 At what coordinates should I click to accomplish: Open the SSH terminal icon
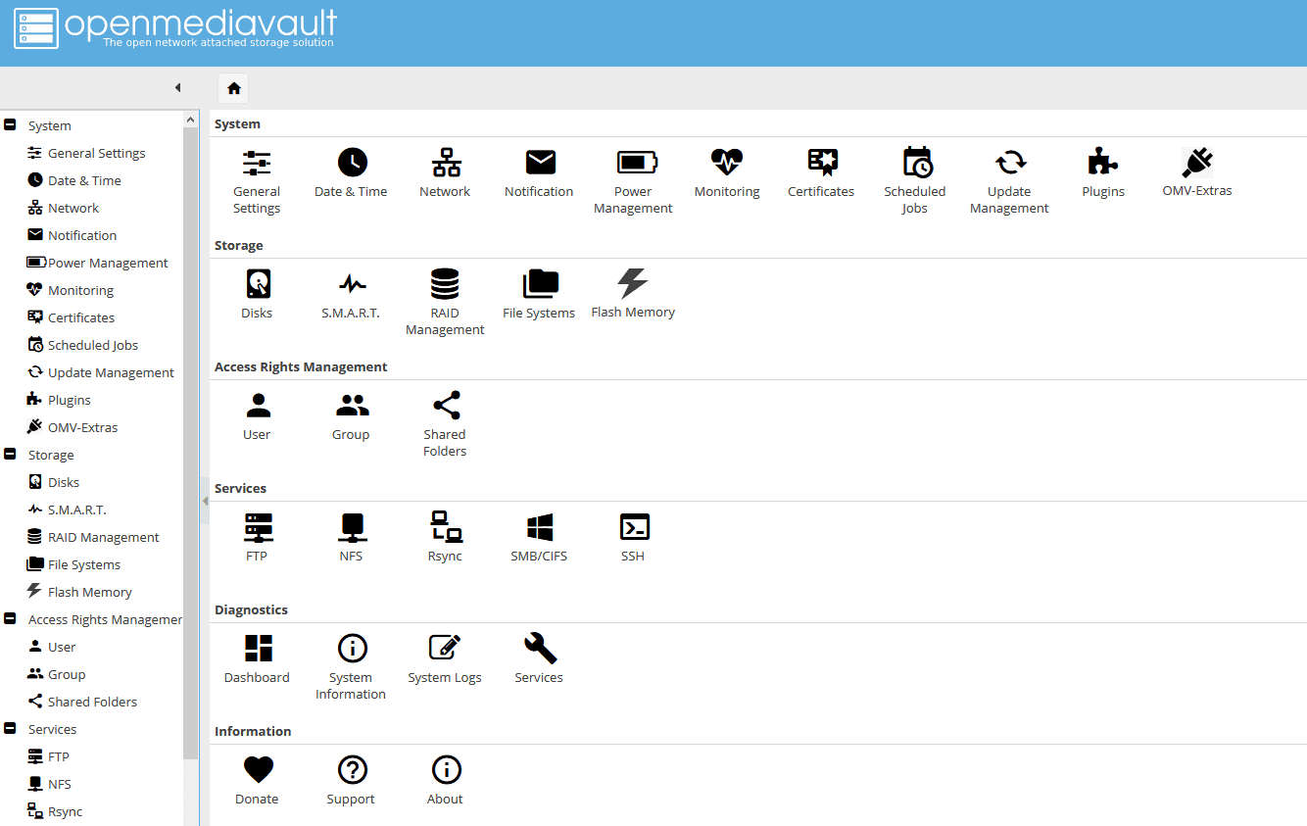(633, 527)
